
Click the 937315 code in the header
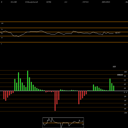pos(86,2)
